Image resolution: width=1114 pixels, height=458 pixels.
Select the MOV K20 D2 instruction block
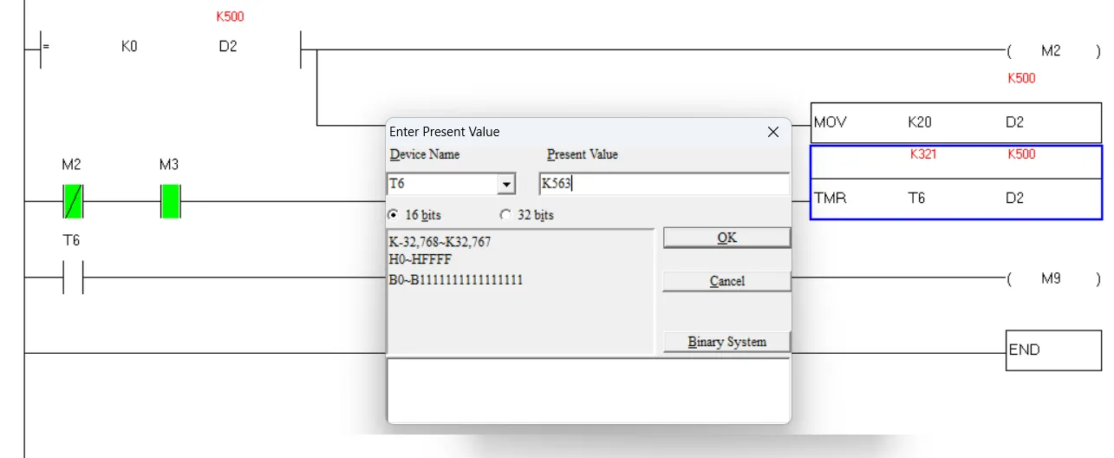(x=956, y=122)
